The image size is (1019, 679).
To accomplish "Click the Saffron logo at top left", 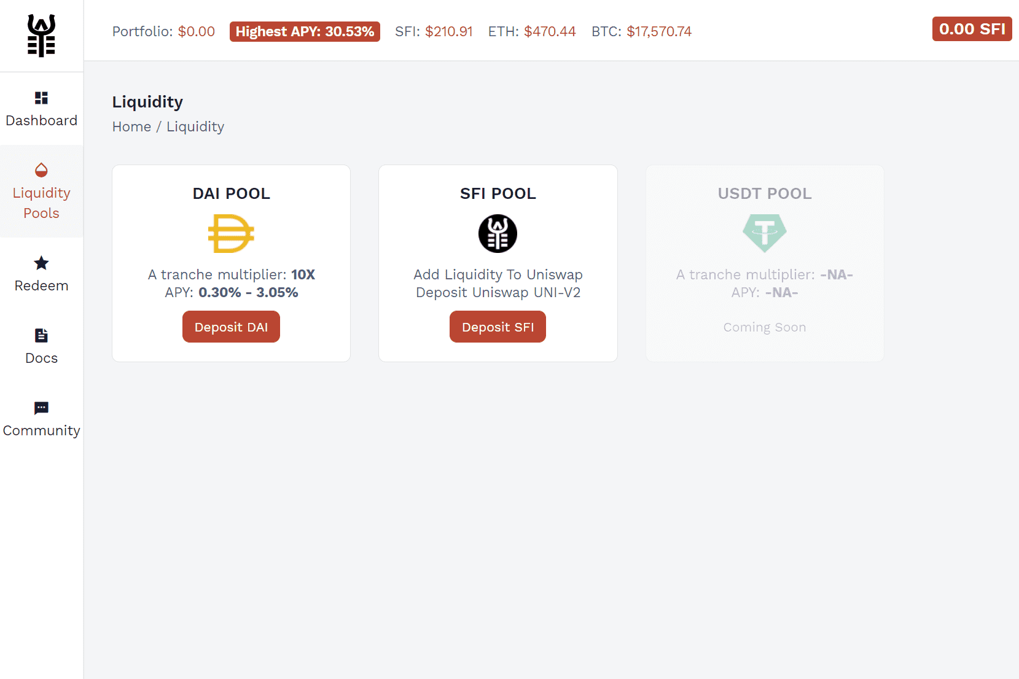I will [x=41, y=36].
